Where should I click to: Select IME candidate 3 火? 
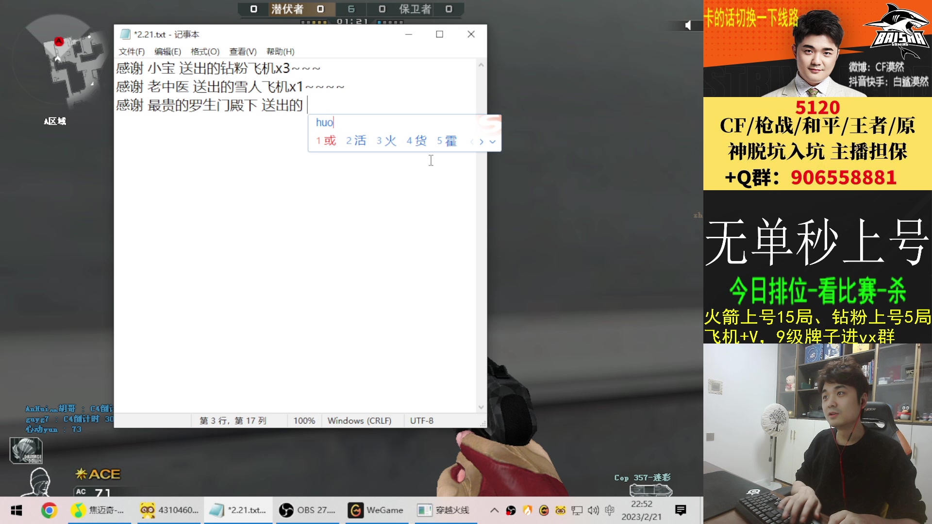(386, 141)
